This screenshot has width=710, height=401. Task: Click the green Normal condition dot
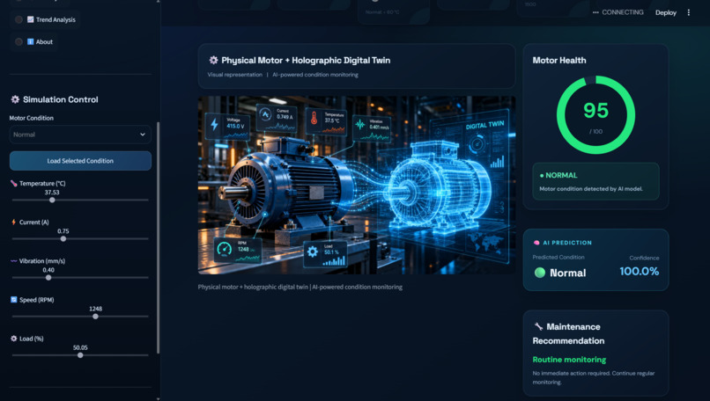point(540,273)
